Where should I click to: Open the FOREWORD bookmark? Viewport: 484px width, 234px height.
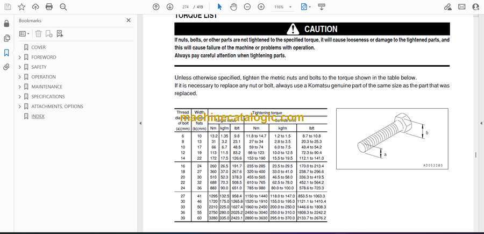(x=44, y=57)
